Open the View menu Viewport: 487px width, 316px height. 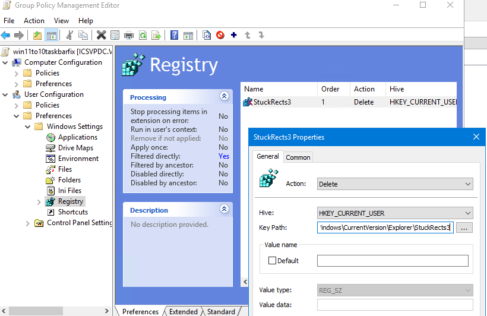(x=62, y=21)
